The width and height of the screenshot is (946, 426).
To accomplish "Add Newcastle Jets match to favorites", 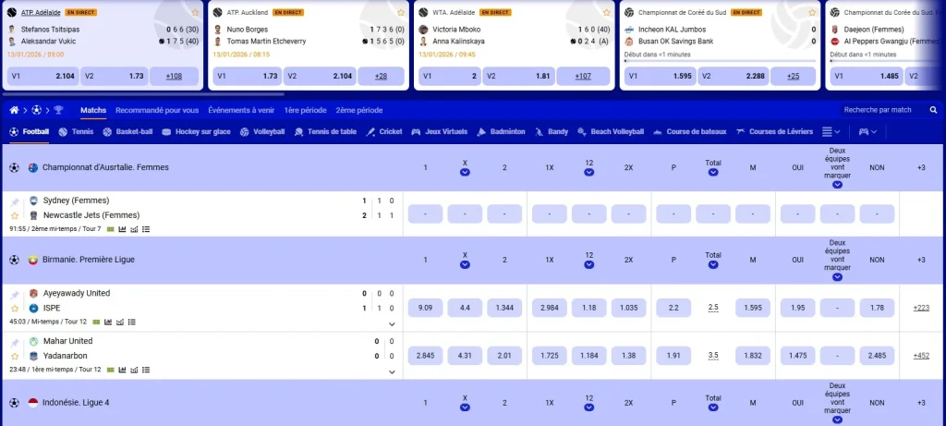I will 15,215.
